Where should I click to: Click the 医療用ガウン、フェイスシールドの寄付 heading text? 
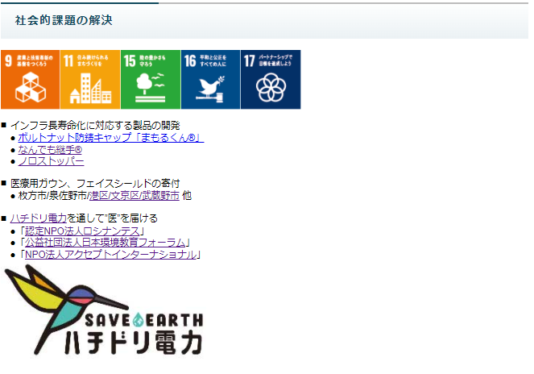pos(95,184)
